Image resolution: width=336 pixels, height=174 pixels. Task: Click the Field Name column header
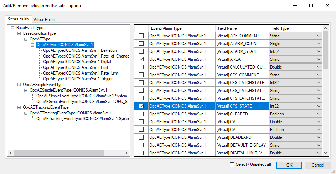(227, 28)
